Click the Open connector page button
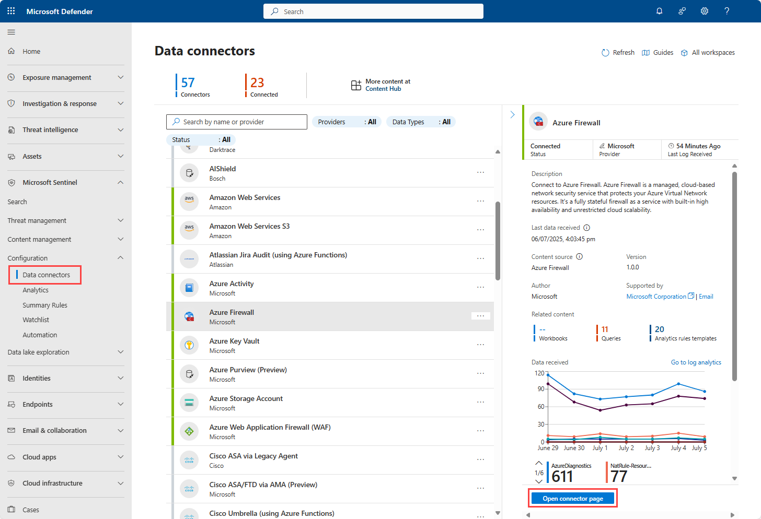This screenshot has width=761, height=519. click(572, 498)
